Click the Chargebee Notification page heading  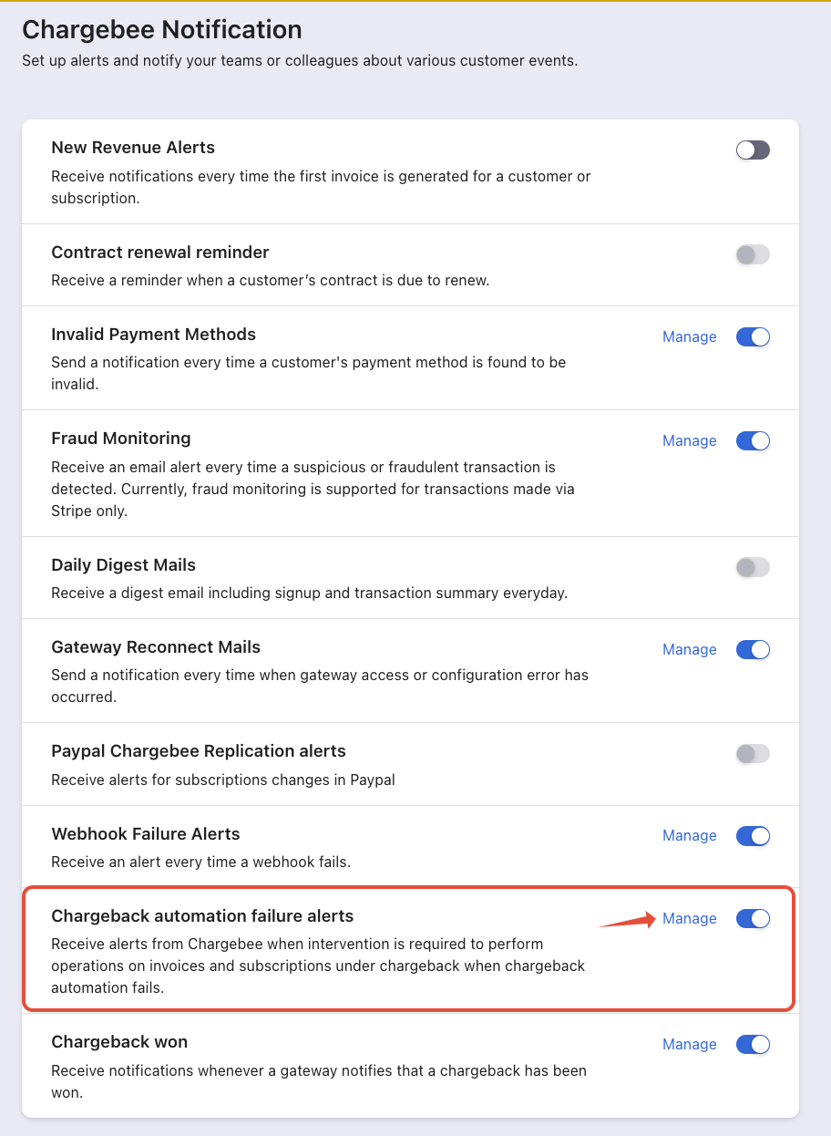tap(162, 30)
